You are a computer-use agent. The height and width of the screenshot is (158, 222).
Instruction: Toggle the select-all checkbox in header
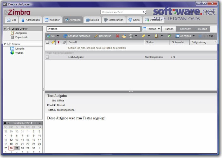(x=47, y=42)
